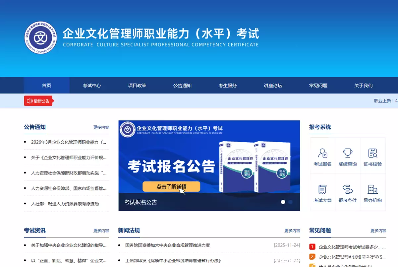Screen dimensions: 398x268
Task: Open the 关于我们 menu item
Action: [363, 85]
